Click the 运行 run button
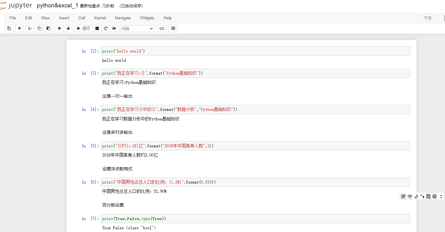The height and width of the screenshot is (232, 445). (83, 29)
